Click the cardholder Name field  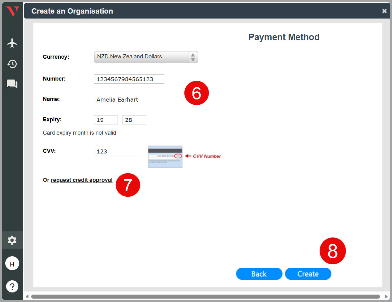[x=129, y=99]
